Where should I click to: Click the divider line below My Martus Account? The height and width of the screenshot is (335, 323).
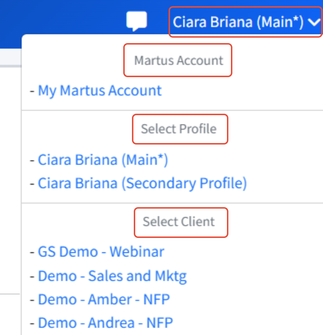[x=172, y=110]
